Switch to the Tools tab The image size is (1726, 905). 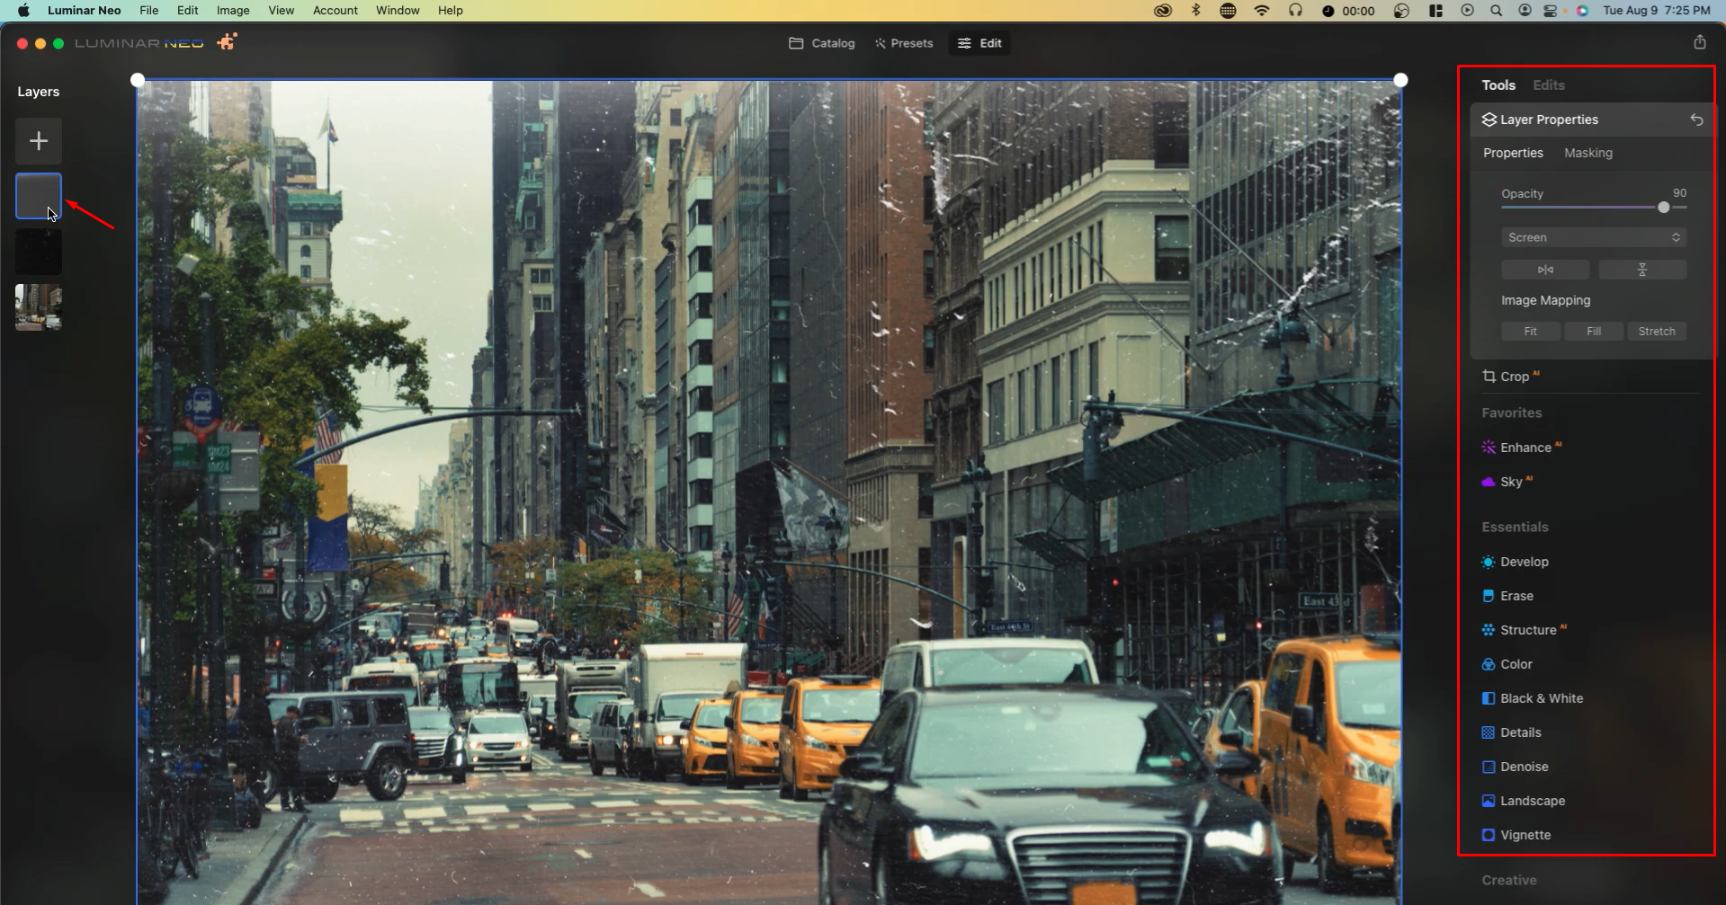click(x=1498, y=84)
